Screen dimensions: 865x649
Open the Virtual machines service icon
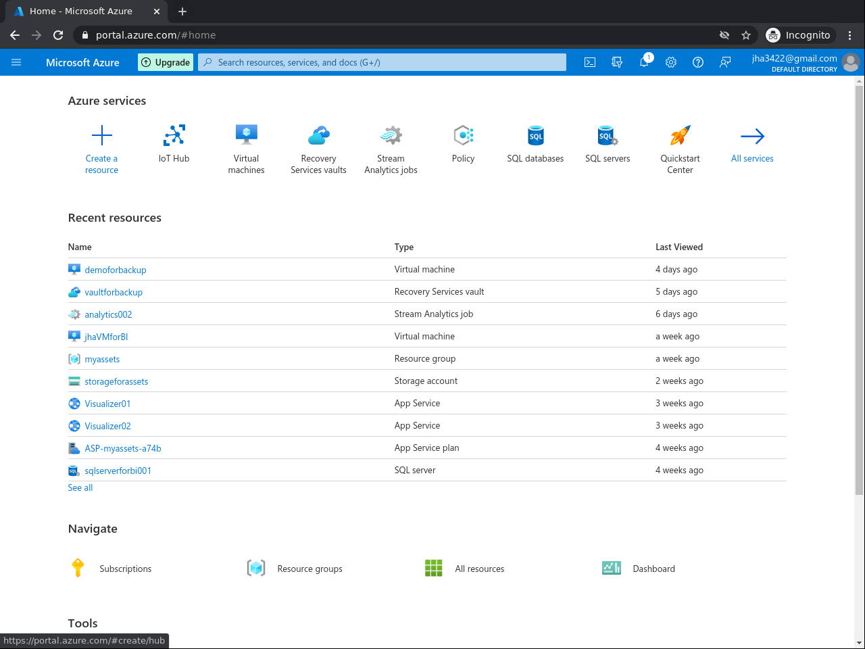[246, 135]
